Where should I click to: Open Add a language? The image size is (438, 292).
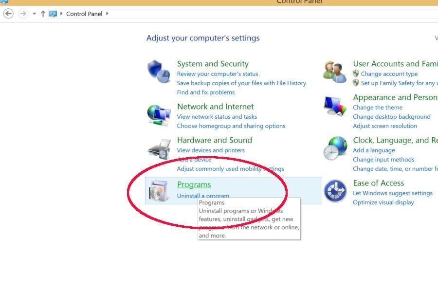[x=374, y=150]
